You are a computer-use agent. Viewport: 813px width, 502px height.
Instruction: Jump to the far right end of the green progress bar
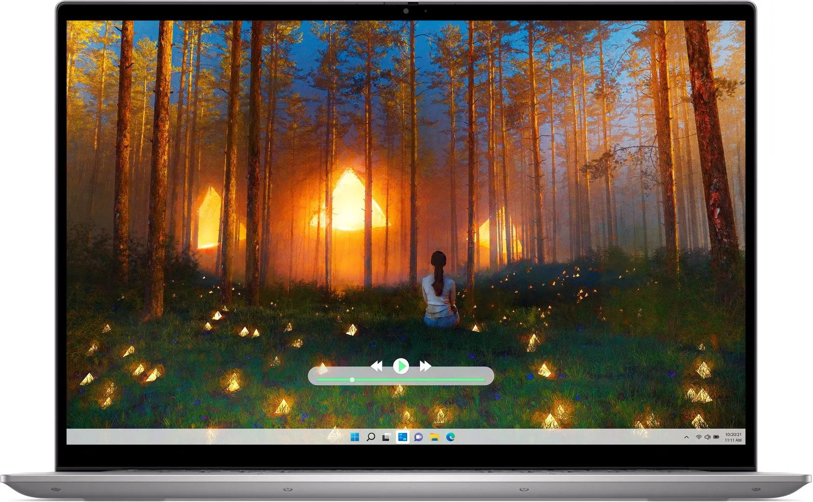tap(484, 380)
